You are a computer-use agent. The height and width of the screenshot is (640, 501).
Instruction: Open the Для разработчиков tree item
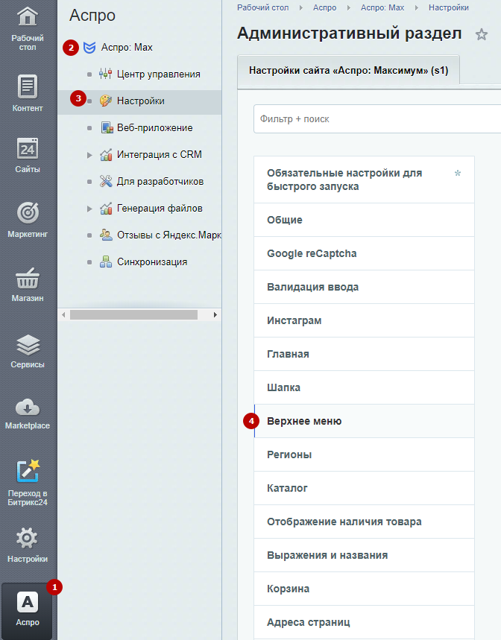click(160, 182)
